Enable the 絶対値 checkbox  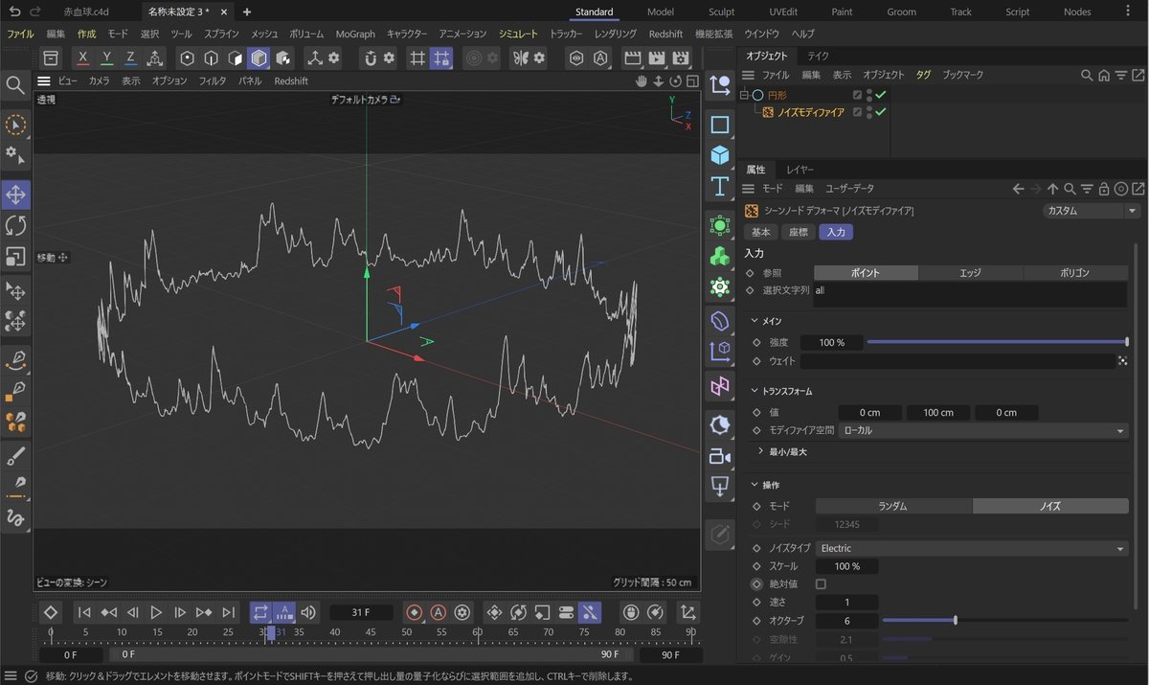[821, 583]
